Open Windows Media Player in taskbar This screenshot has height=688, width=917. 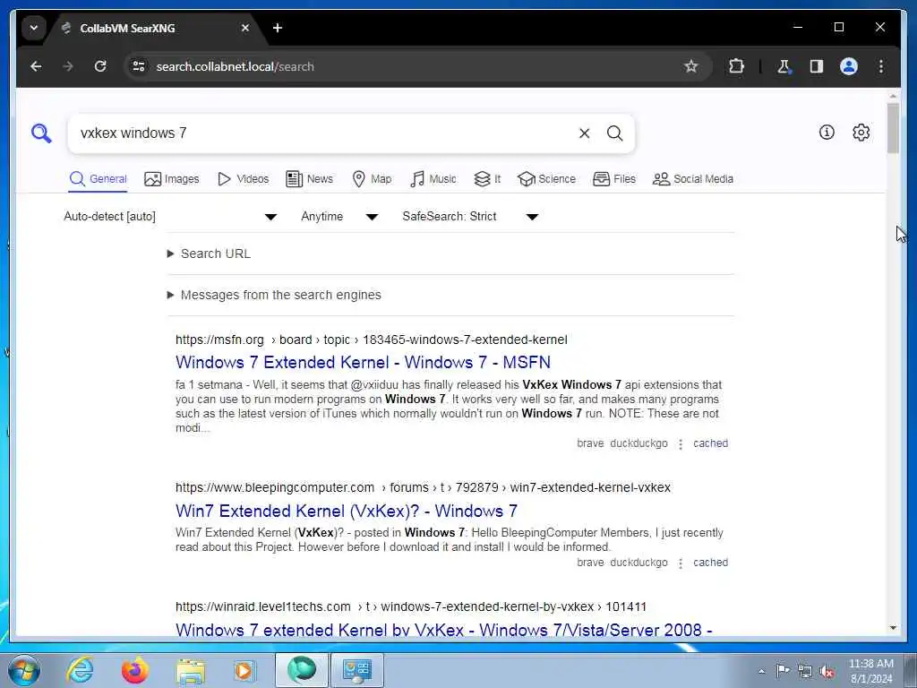(244, 670)
